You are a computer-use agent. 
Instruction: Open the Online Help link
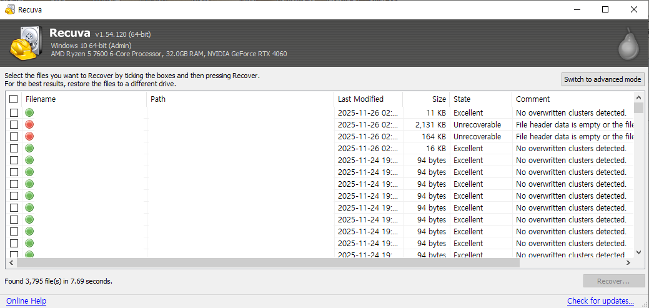[x=26, y=301]
